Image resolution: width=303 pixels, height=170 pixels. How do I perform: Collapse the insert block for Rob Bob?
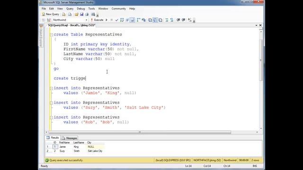(52, 118)
